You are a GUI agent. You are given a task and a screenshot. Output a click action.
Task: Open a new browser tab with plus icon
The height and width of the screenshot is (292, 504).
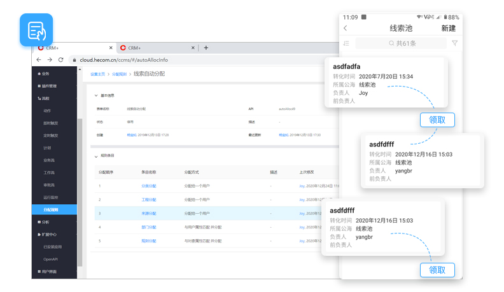(x=206, y=48)
